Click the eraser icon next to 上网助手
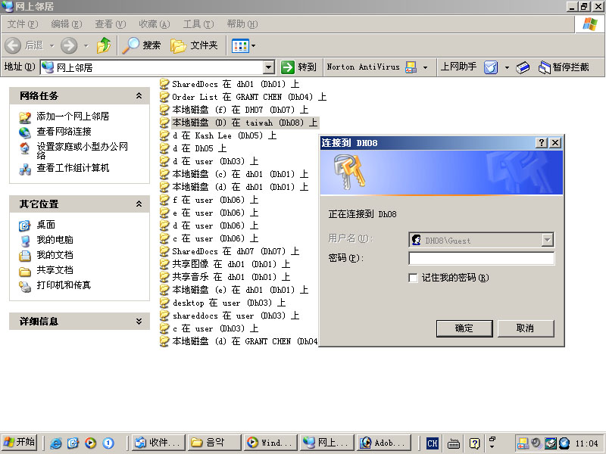606x454 pixels. 523,67
